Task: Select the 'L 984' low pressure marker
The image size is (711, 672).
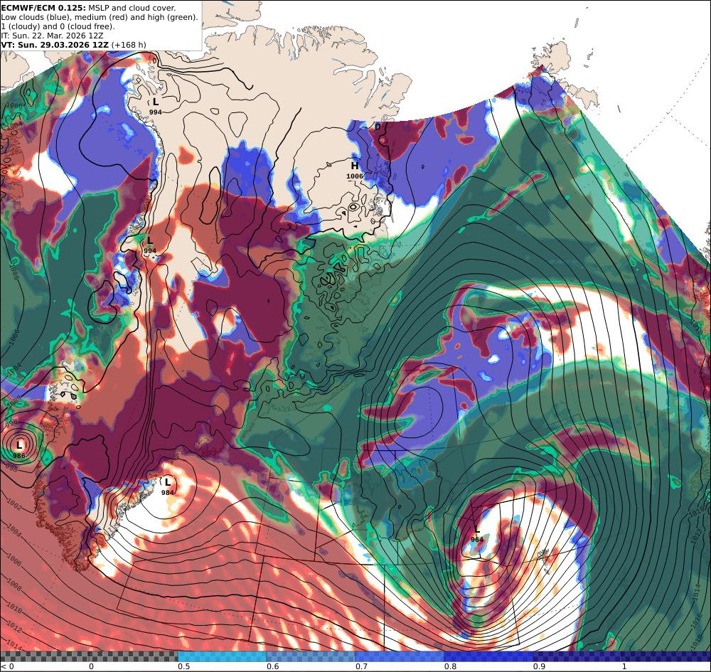Action: point(168,486)
